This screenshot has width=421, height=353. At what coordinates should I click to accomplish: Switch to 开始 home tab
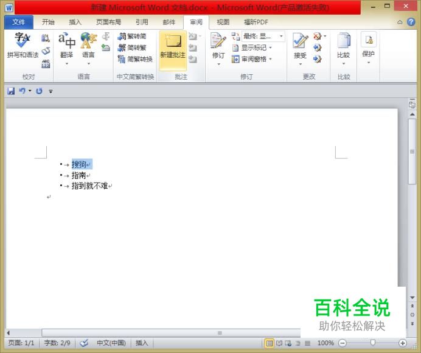(x=48, y=22)
